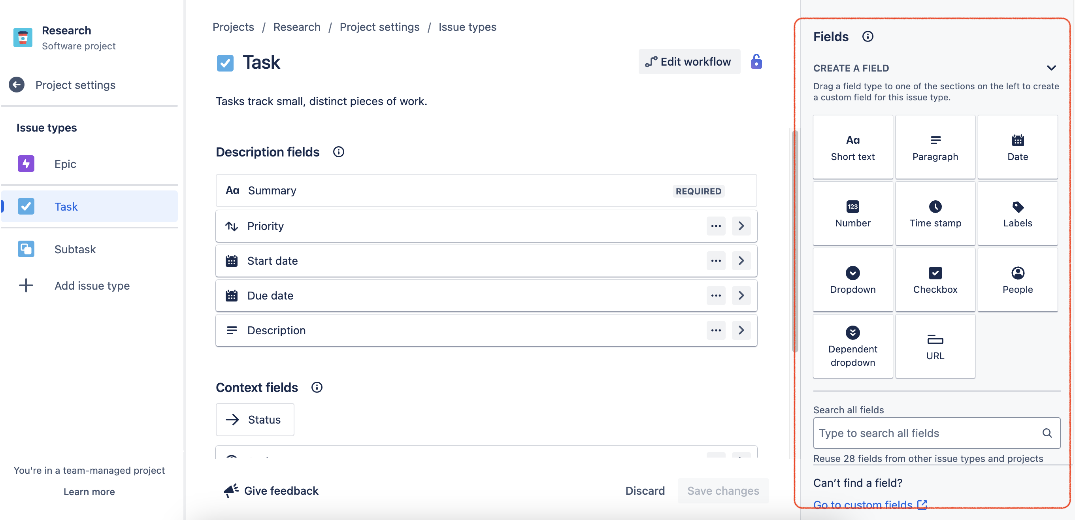Click the Subtask icon in the sidebar
This screenshot has height=520, width=1075.
(x=26, y=249)
